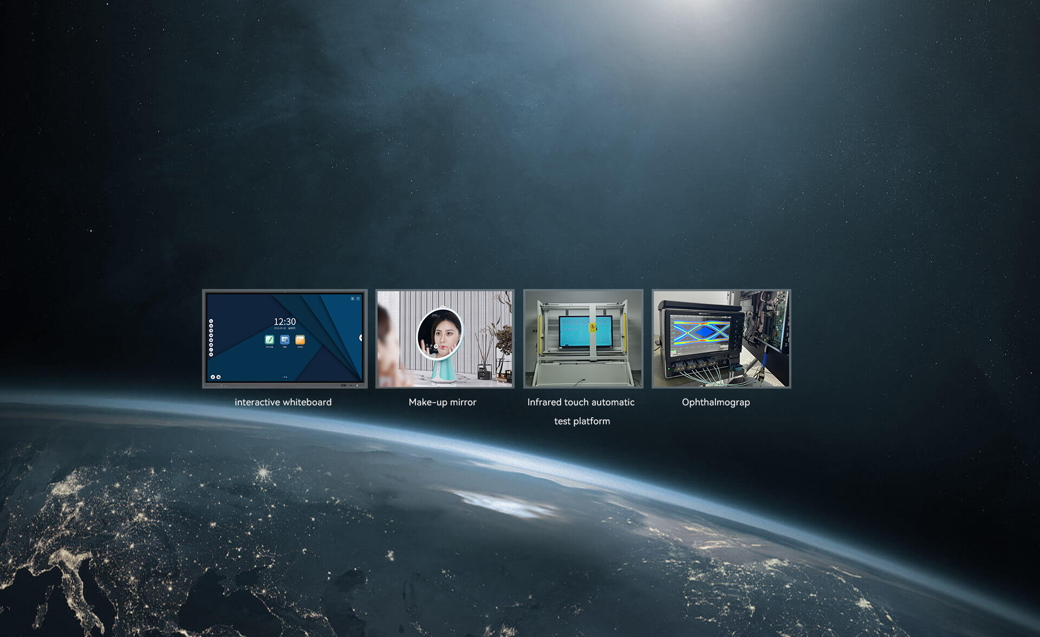Click the 'Infrared touch automatic test platform' caption
1040x637 pixels.
(581, 402)
